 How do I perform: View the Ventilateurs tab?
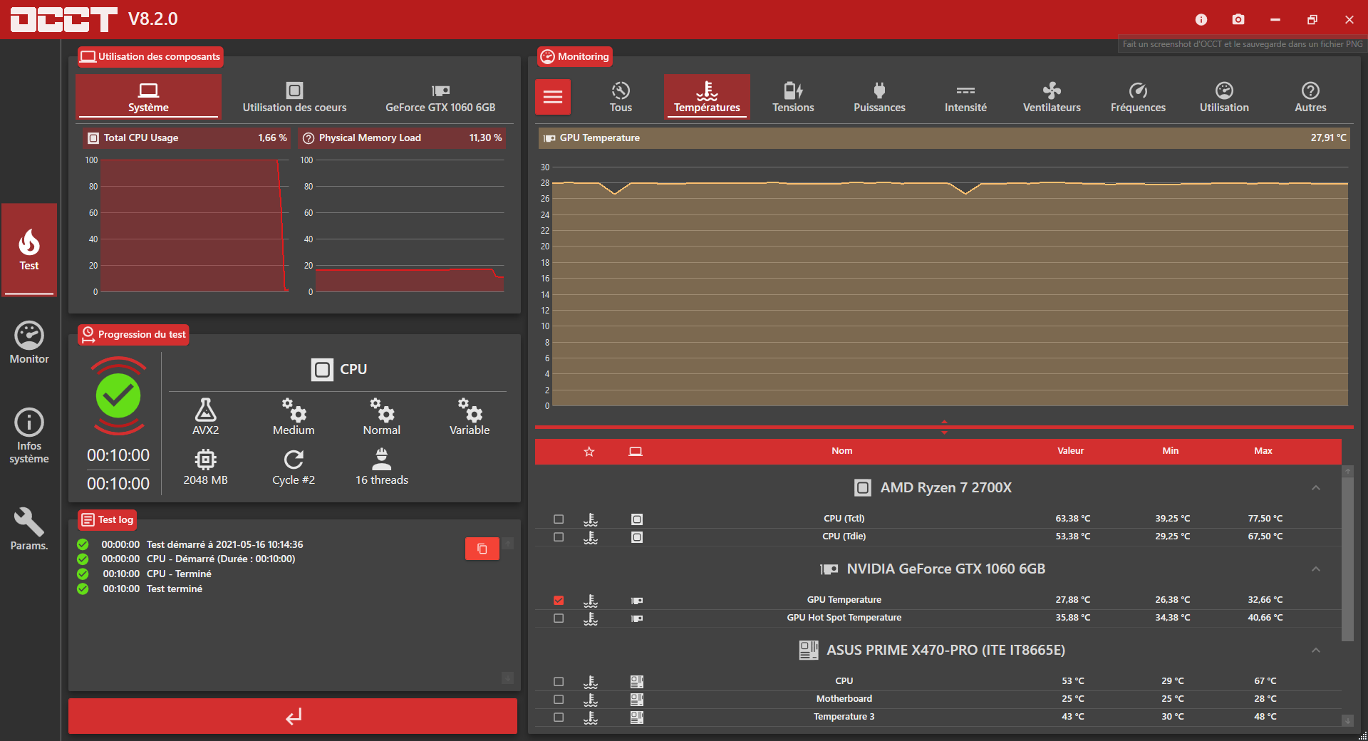1052,96
